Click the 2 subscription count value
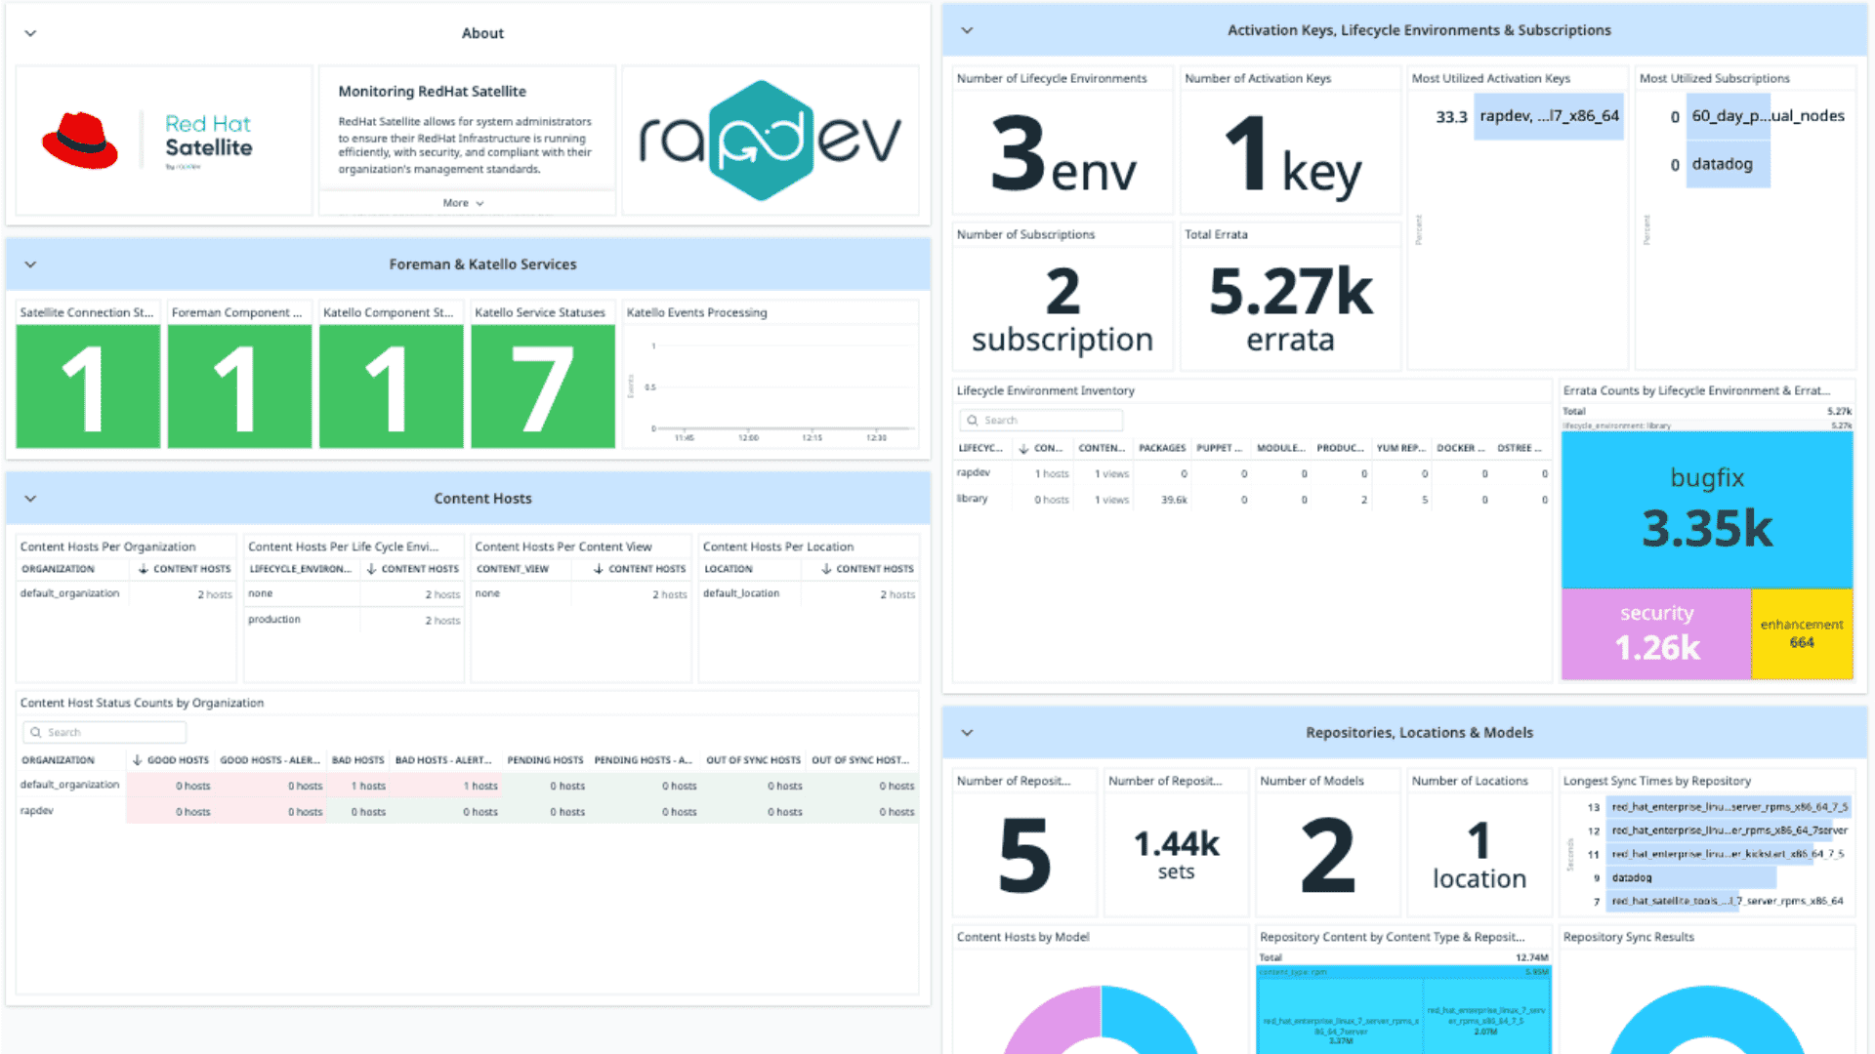 click(x=1062, y=310)
